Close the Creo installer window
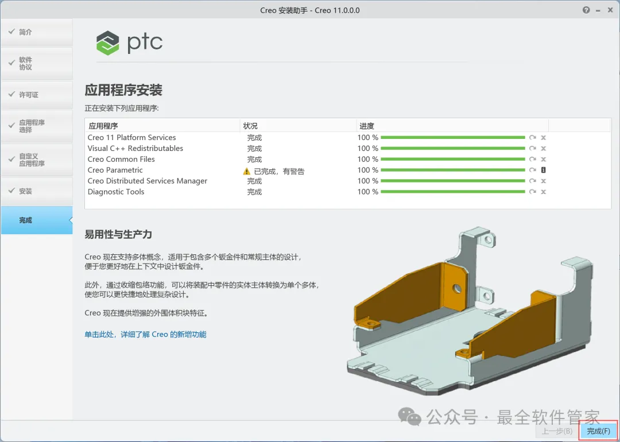Viewport: 620px width, 442px height. 610,10
